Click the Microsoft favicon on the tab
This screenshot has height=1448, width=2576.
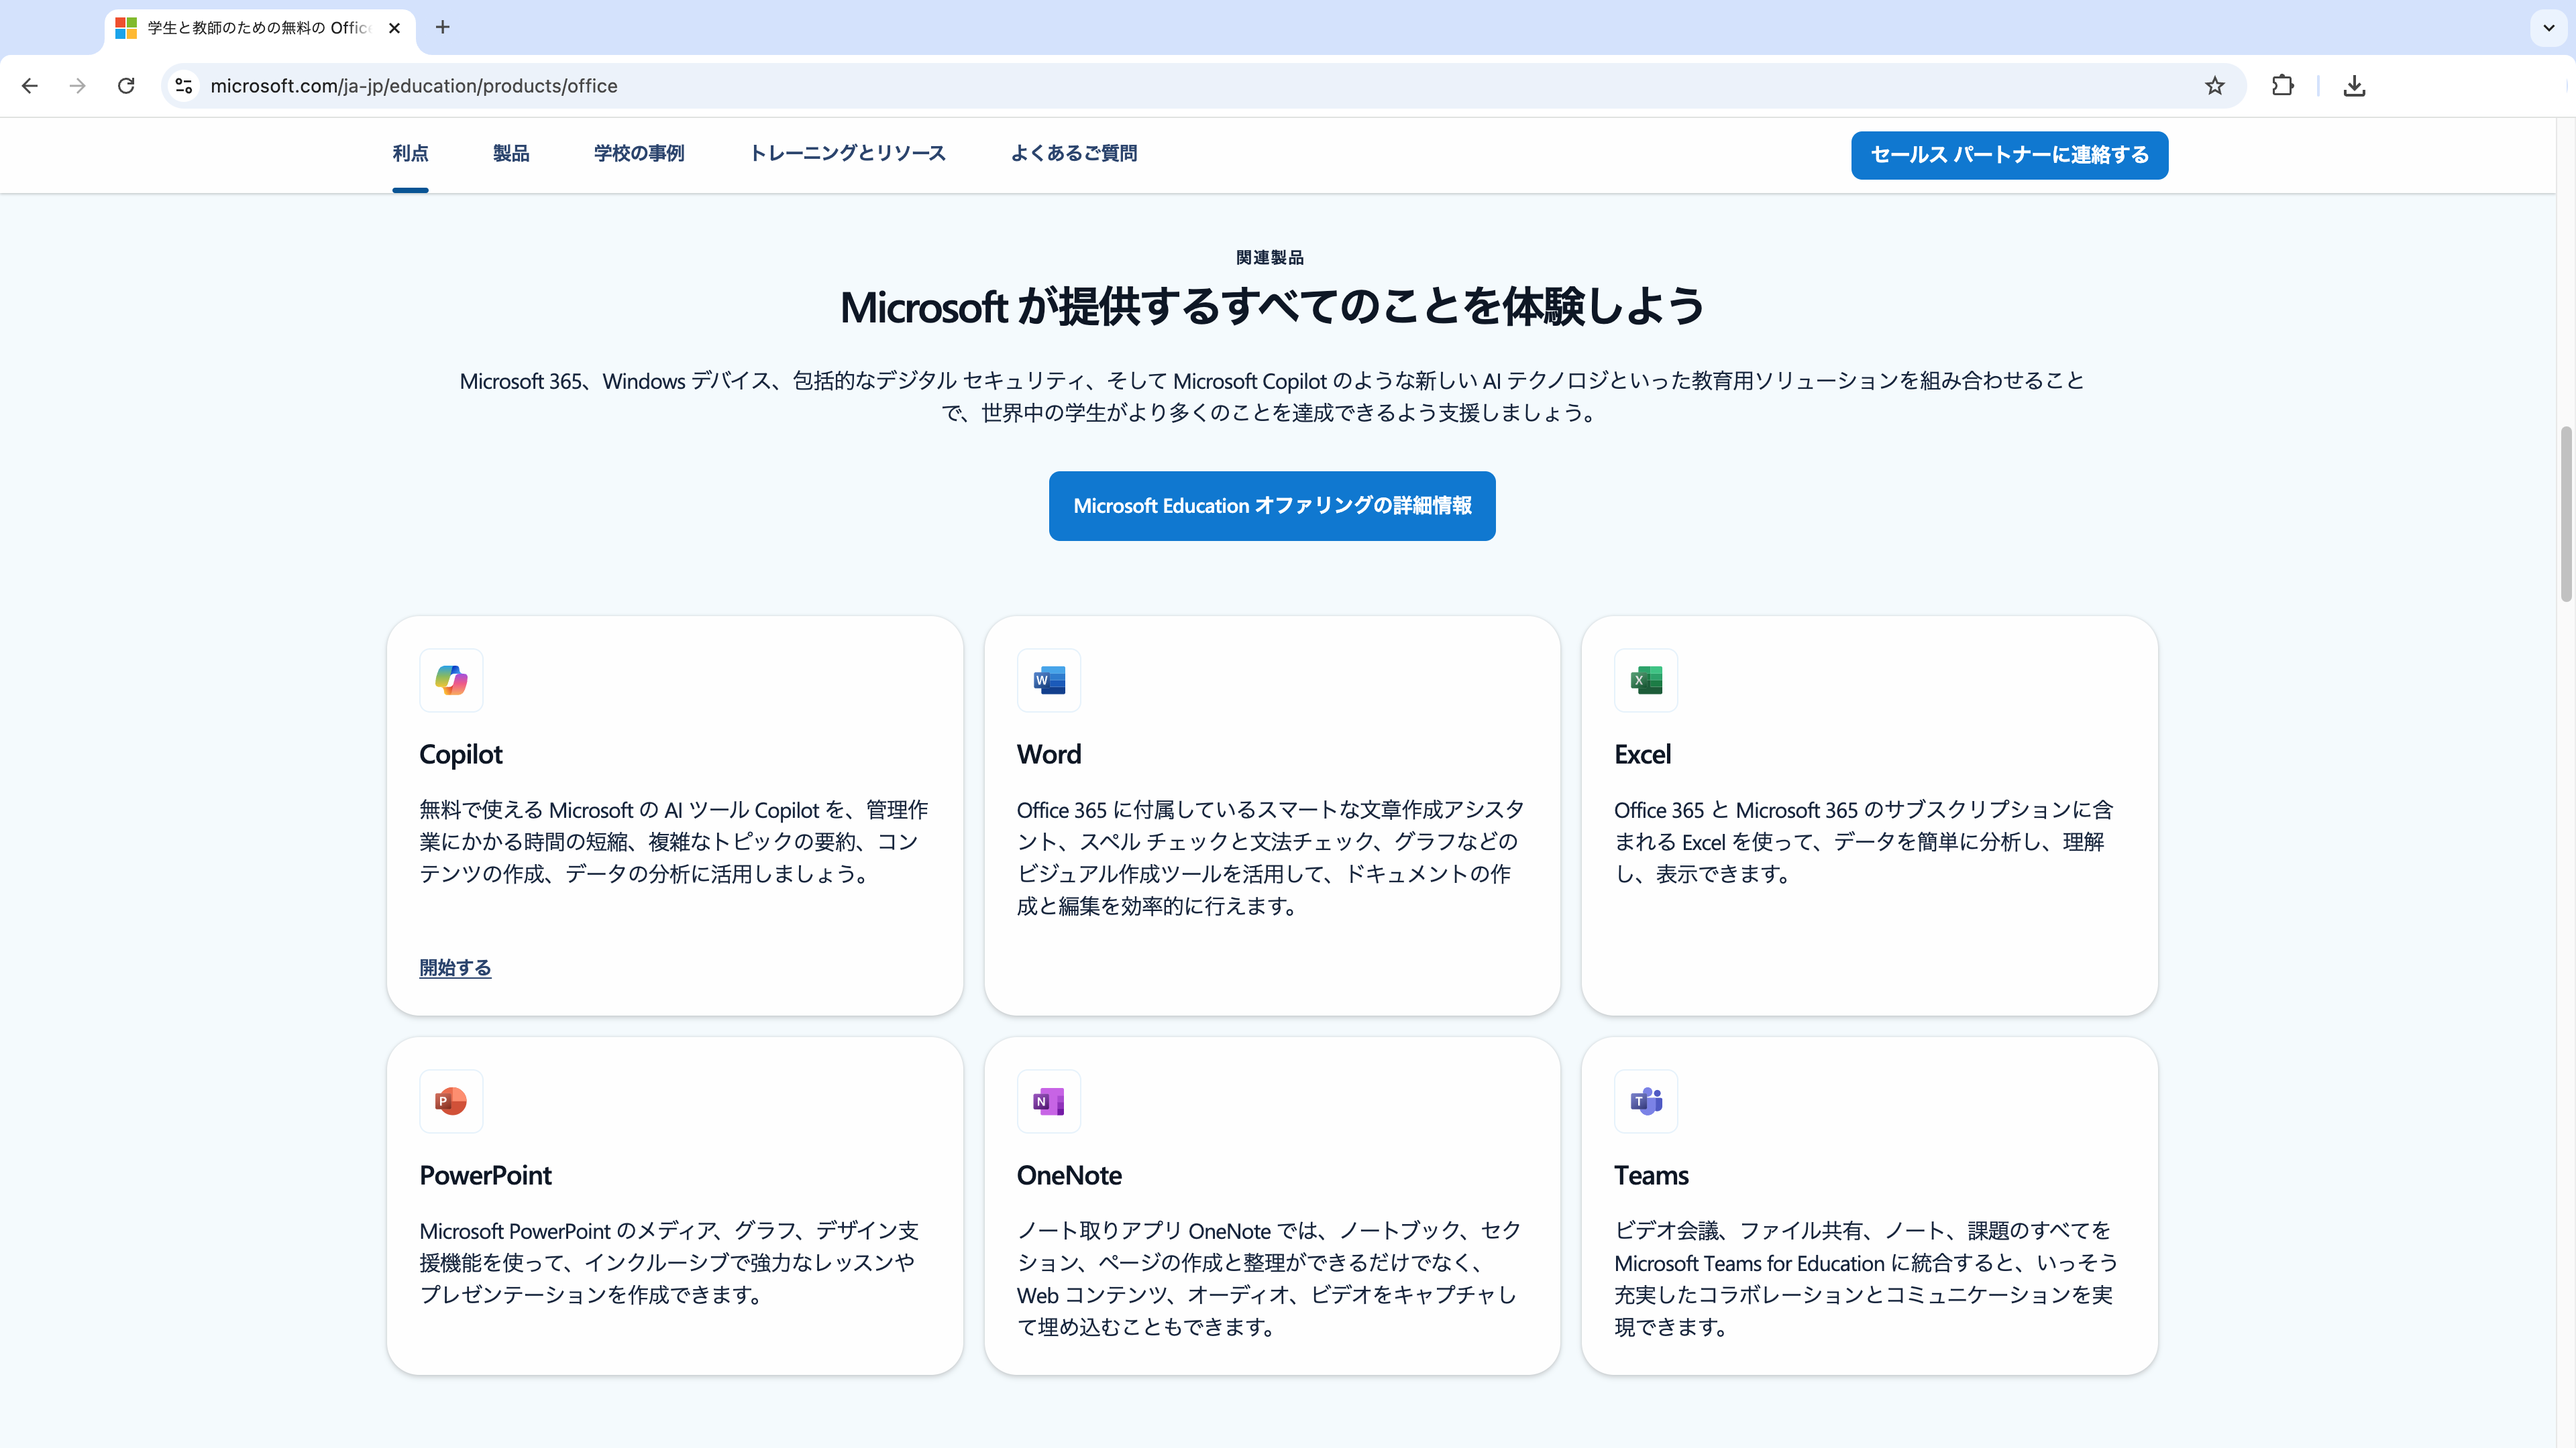pos(126,28)
